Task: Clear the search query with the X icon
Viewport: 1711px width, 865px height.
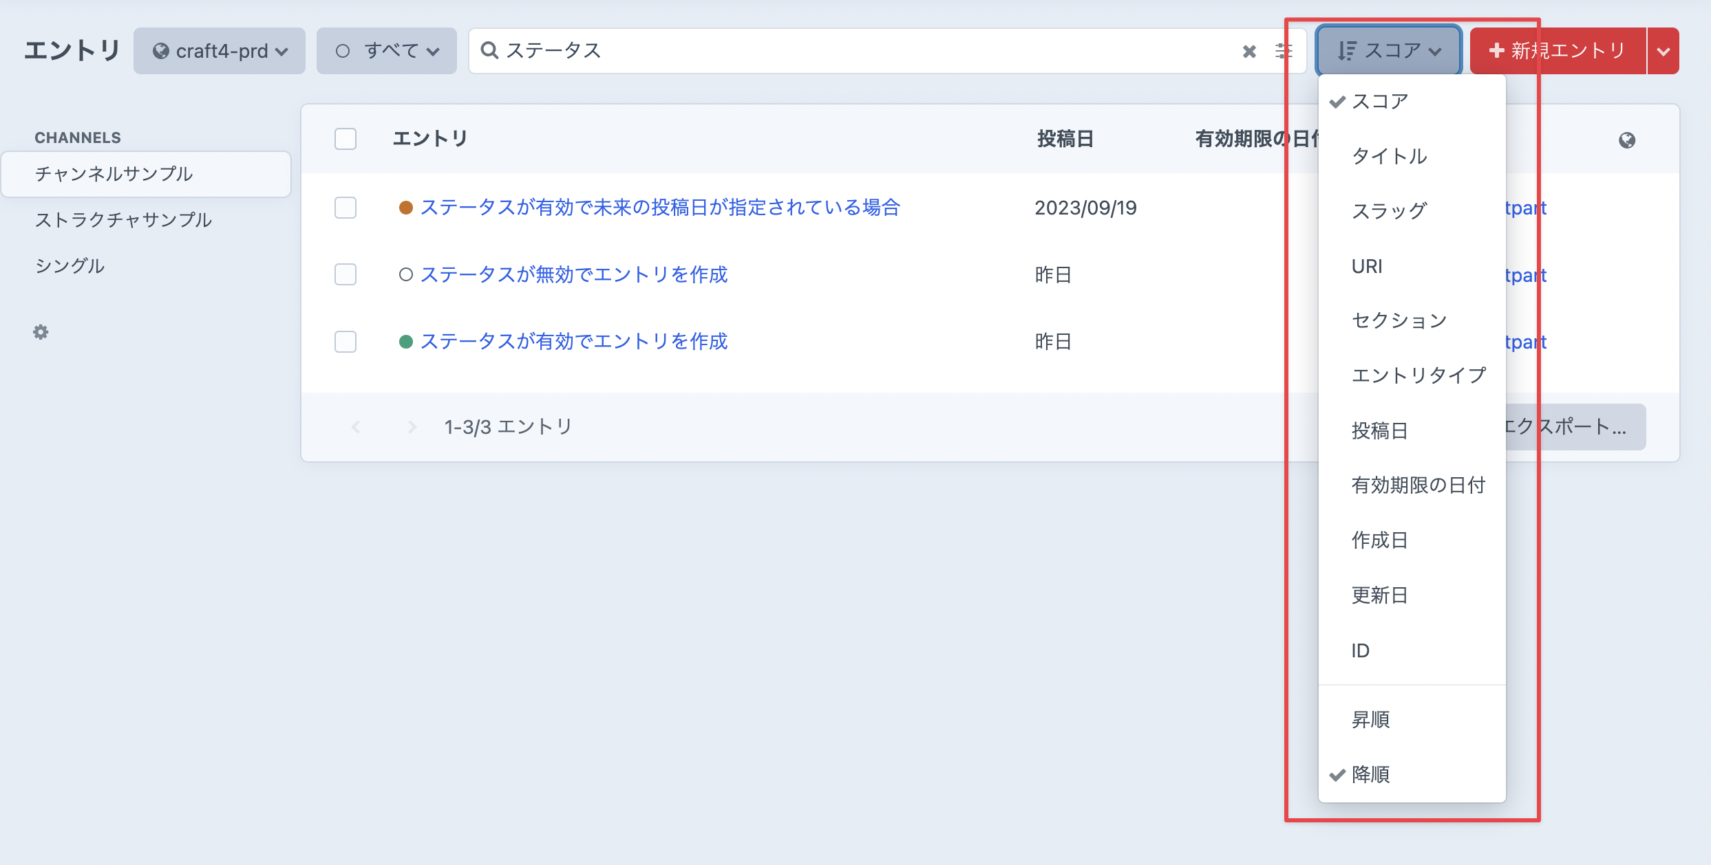Action: coord(1248,50)
